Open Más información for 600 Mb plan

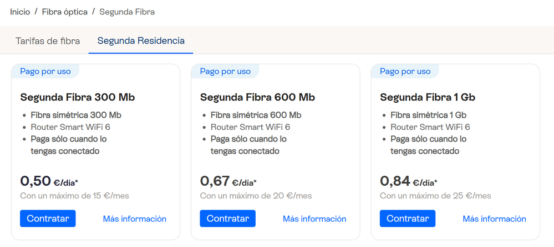click(x=314, y=219)
